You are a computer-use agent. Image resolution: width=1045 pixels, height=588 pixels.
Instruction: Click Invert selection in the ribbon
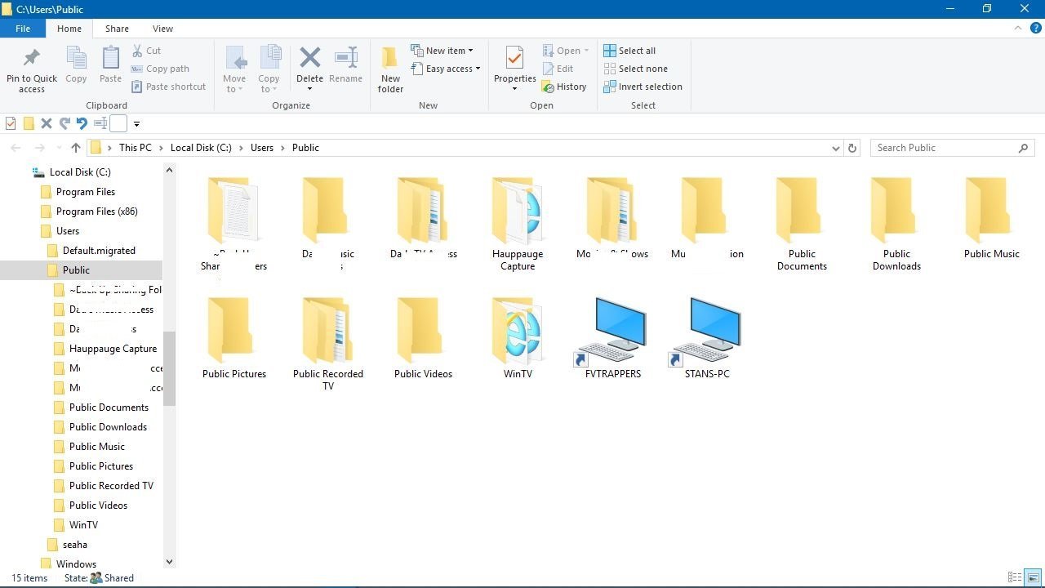pyautogui.click(x=643, y=87)
